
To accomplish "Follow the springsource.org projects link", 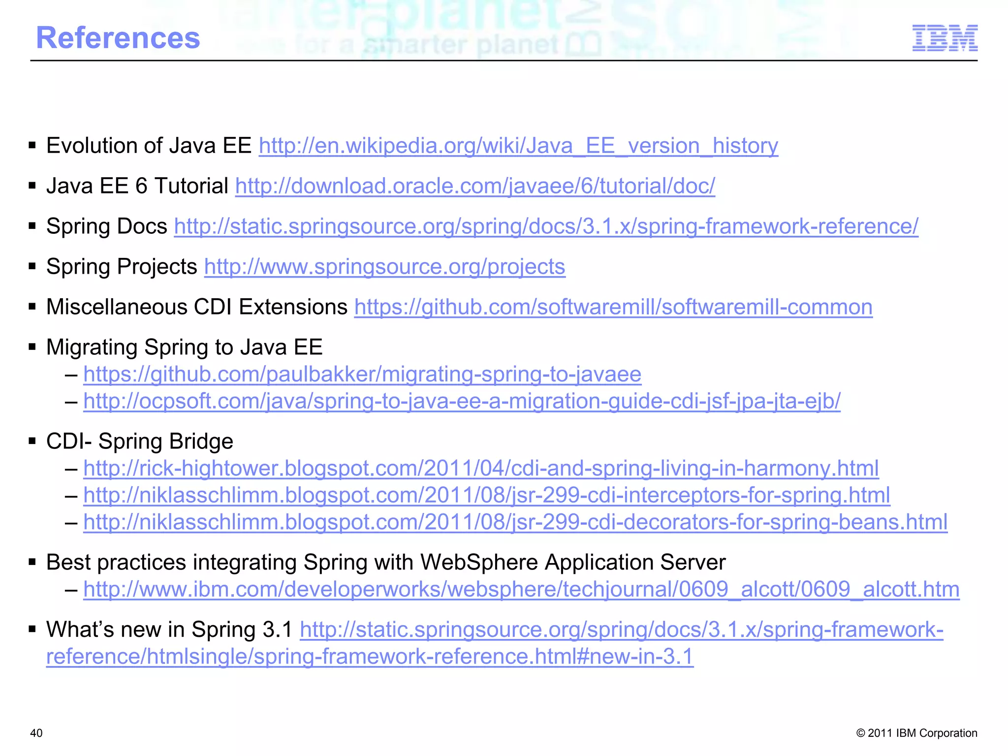I will click(384, 267).
